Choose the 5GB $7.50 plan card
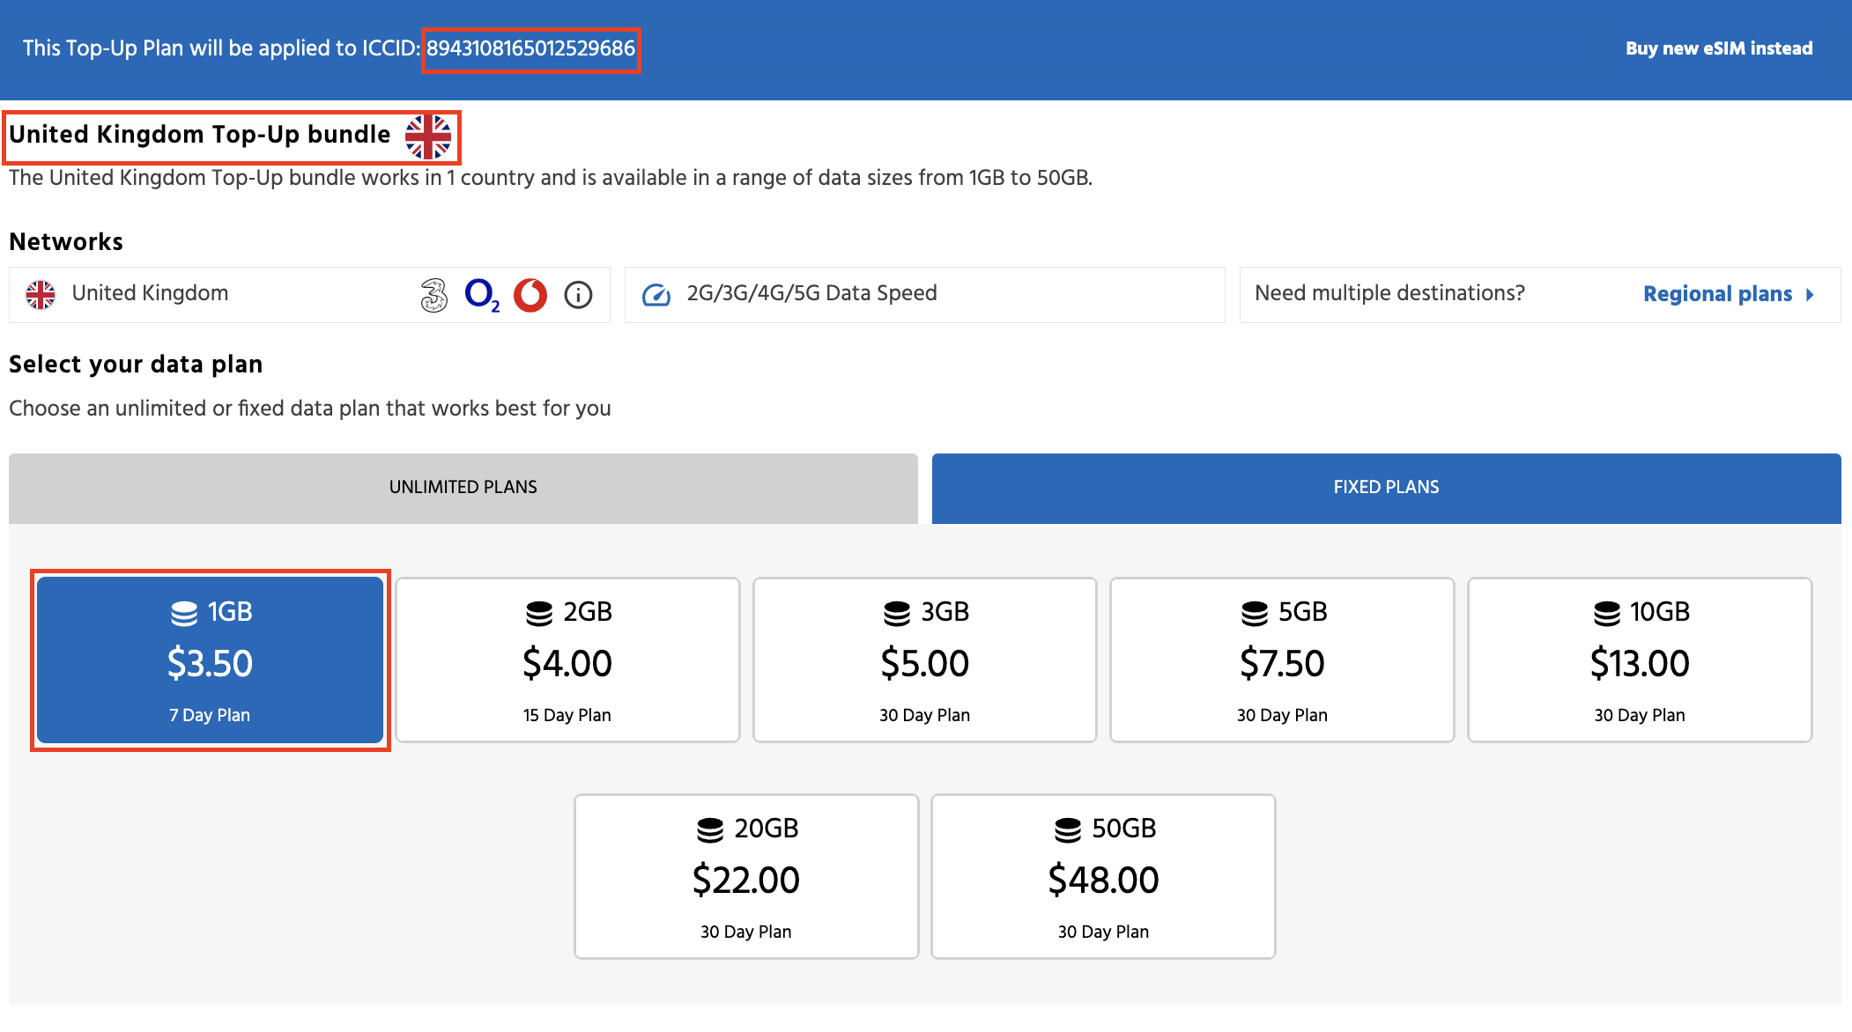Screen dimensions: 1852x1032 tap(1282, 660)
